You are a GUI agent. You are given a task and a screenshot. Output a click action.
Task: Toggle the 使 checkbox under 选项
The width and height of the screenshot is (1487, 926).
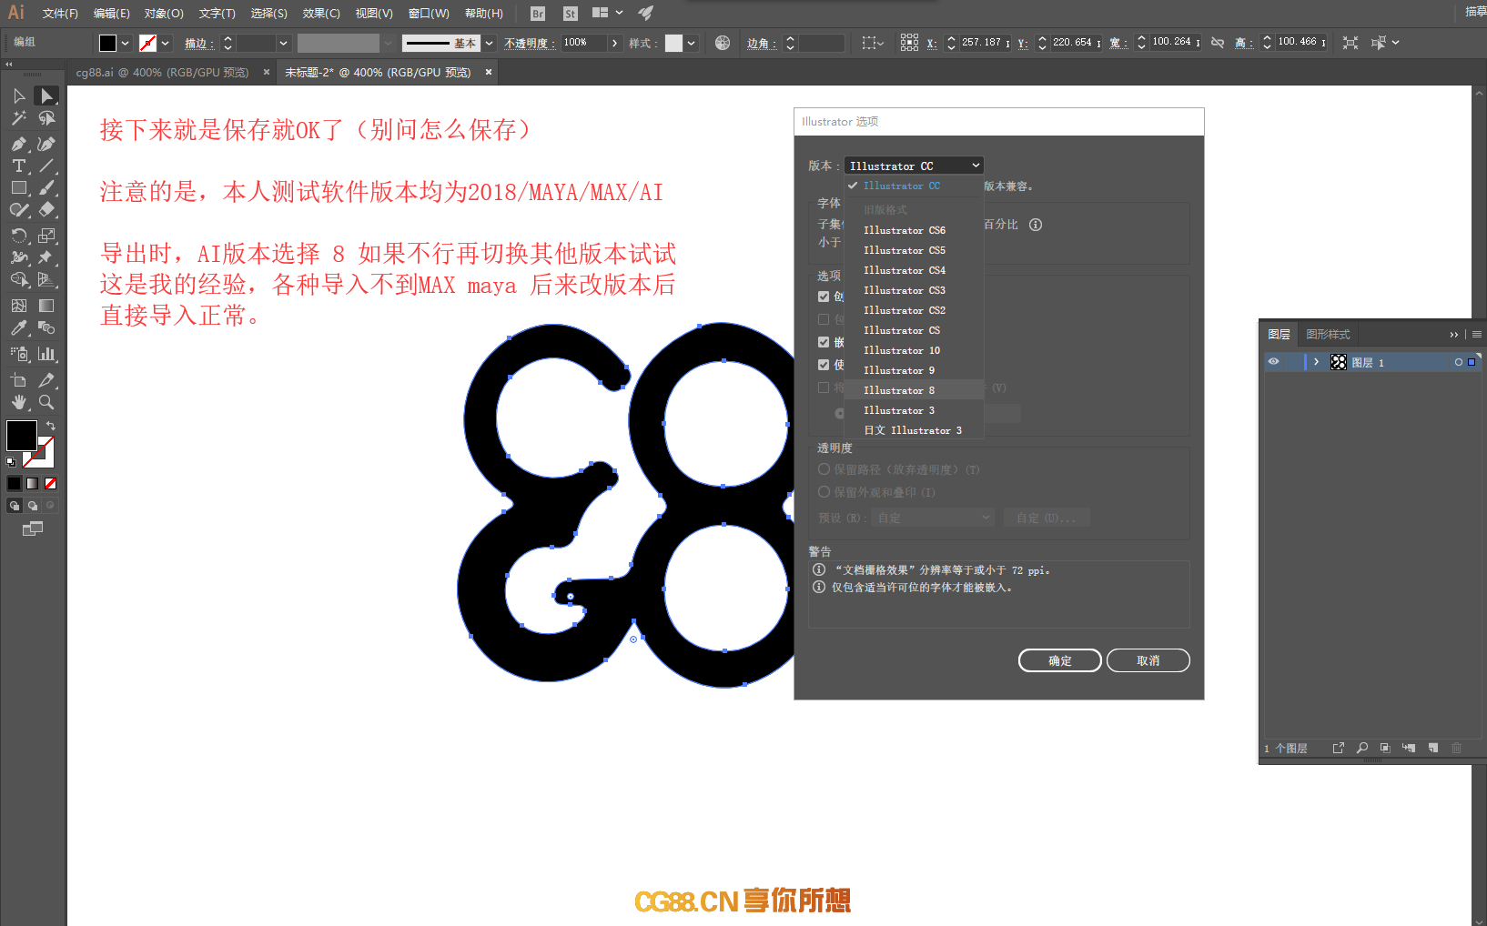click(824, 365)
